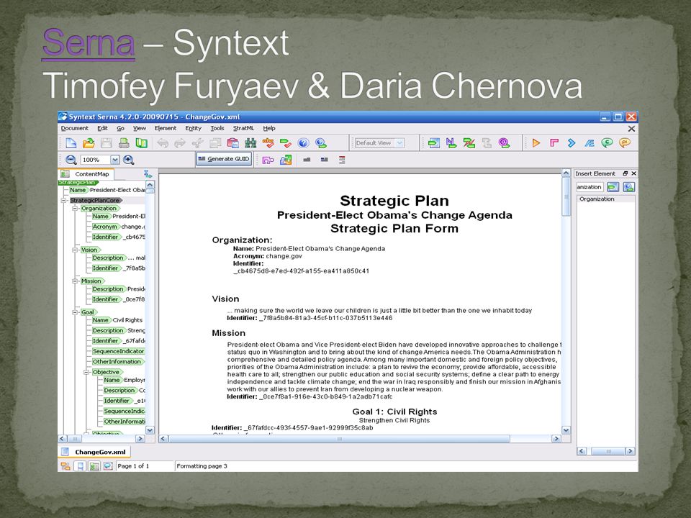Open the Tools menu
This screenshot has height=518, width=691.
click(217, 128)
